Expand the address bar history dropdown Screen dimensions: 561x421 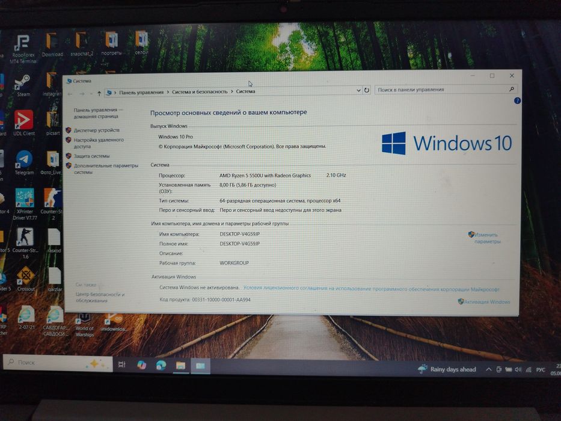pos(358,91)
